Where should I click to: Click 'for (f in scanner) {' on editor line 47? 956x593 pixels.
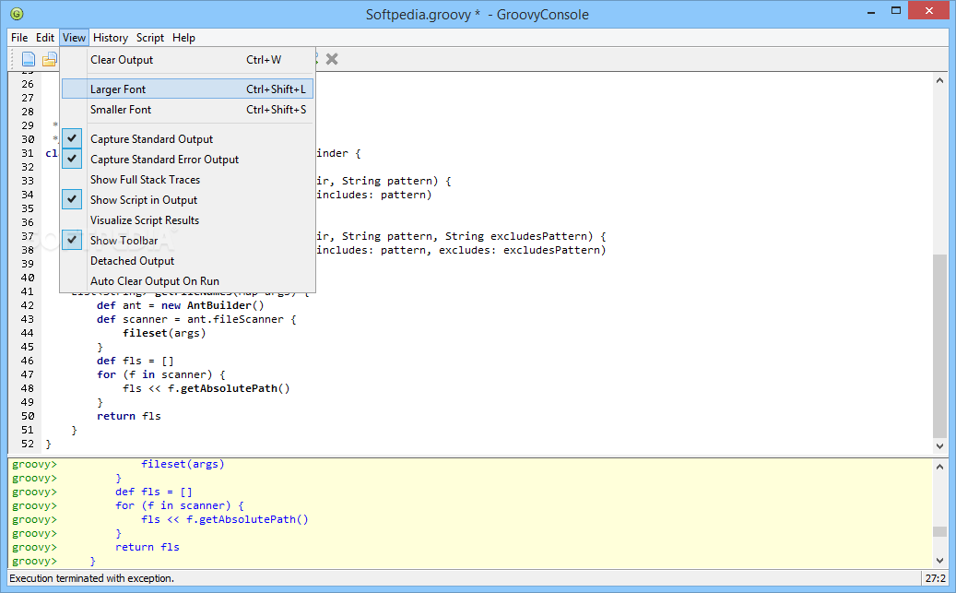161,374
